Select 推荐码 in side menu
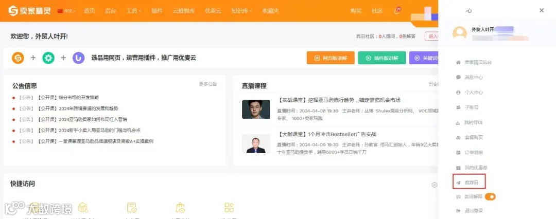The height and width of the screenshot is (219, 556). 472,182
